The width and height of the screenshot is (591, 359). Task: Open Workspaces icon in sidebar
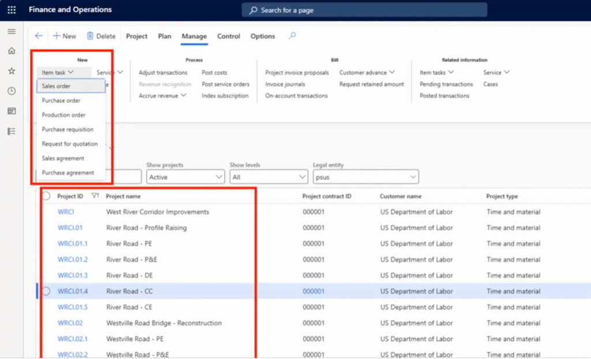12,111
